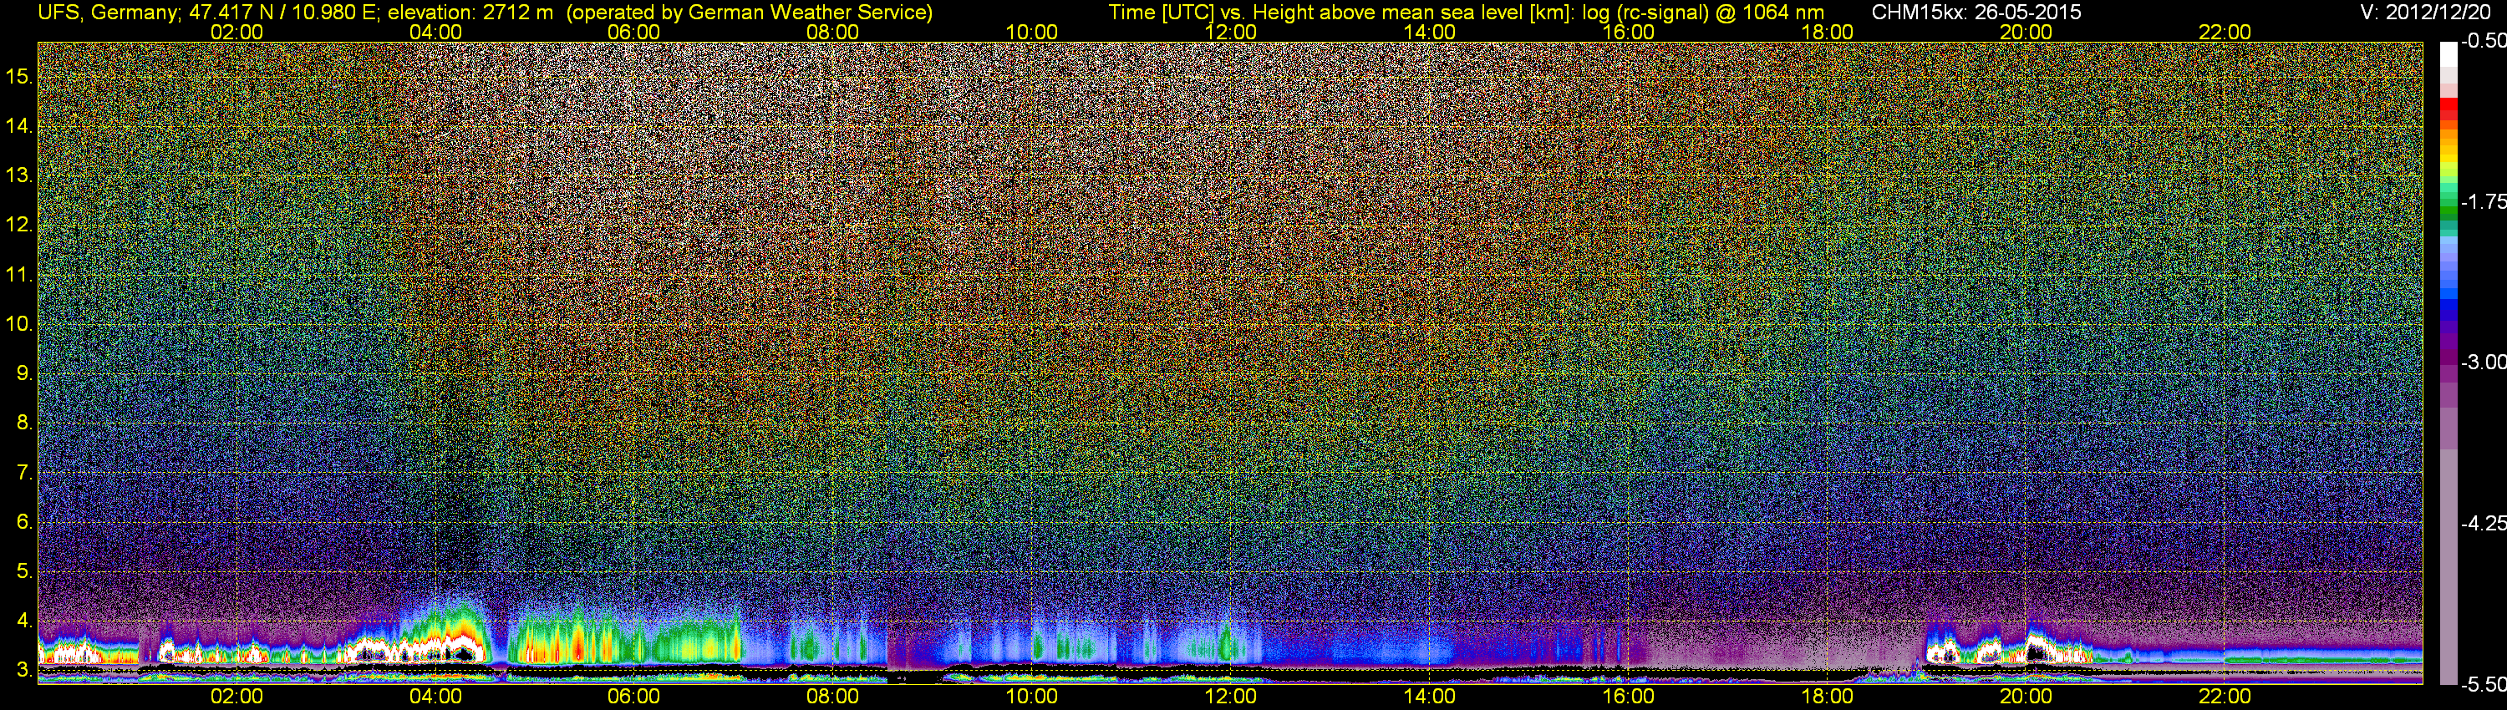
Task: Click the '20:00' label on the top time axis
Action: click(x=2026, y=32)
